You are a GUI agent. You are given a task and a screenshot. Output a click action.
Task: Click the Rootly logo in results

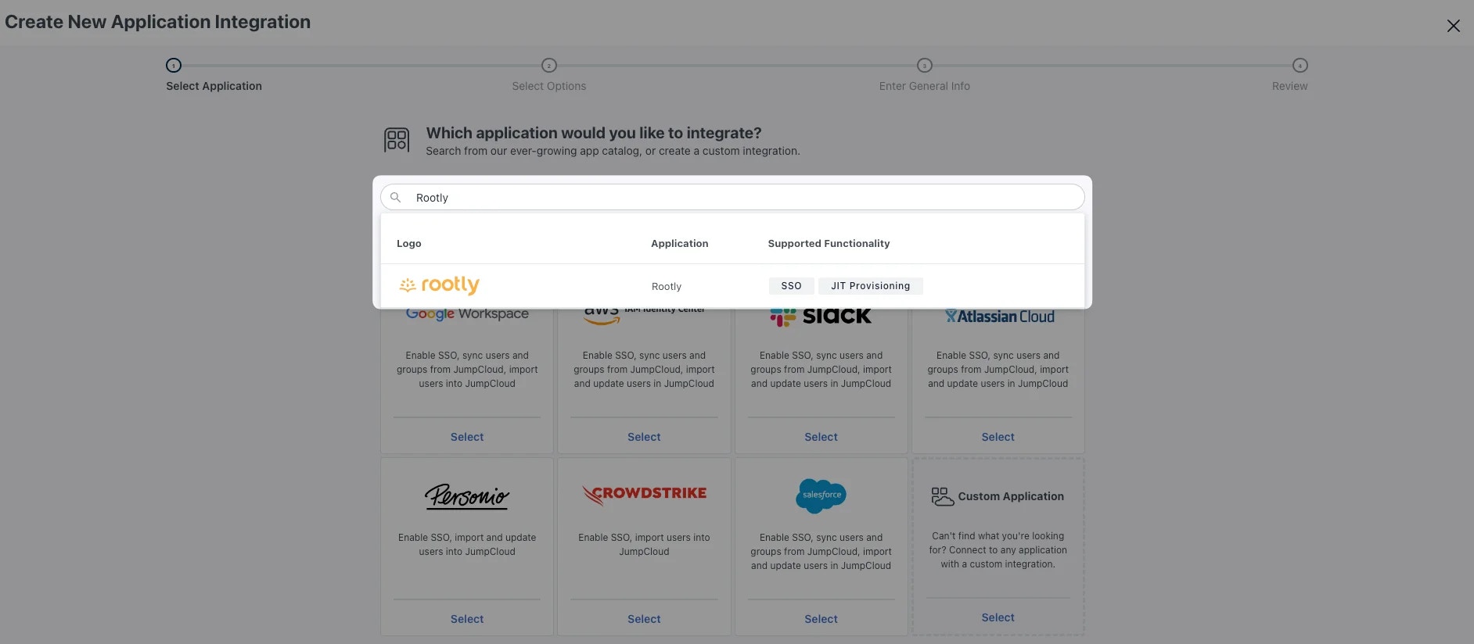pyautogui.click(x=439, y=285)
